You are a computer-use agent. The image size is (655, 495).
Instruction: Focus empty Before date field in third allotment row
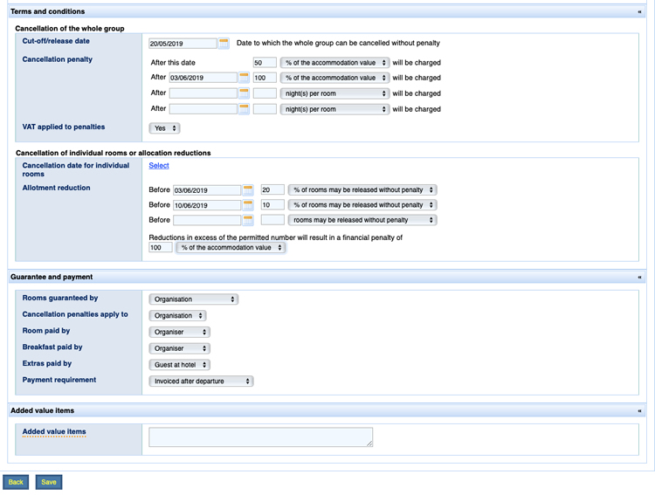207,220
